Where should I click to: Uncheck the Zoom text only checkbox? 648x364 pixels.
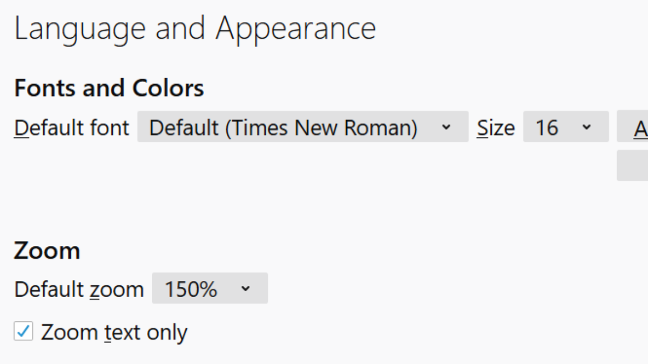23,331
